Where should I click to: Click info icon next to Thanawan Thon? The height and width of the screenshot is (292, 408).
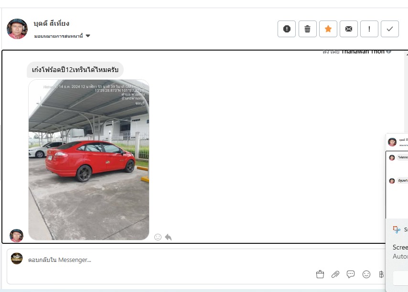[x=388, y=52]
